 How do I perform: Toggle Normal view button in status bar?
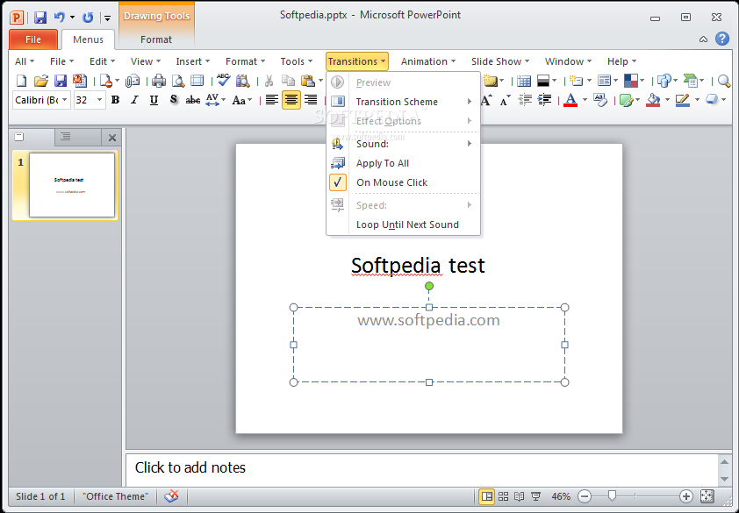487,496
